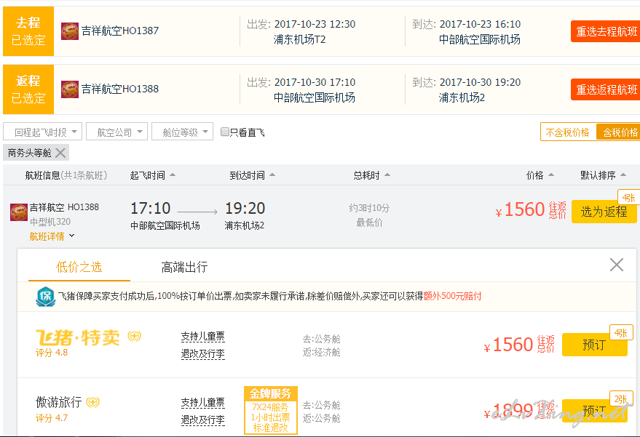Click the 约3时10分 duration text

tap(369, 208)
